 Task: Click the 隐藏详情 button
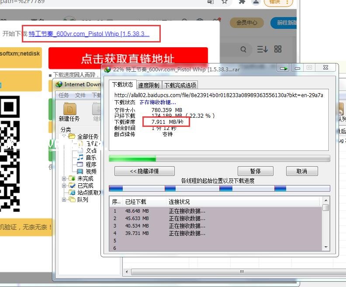(x=145, y=171)
